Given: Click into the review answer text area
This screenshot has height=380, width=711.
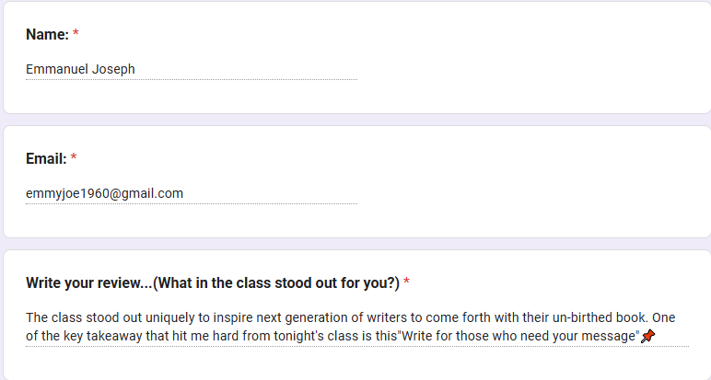Looking at the screenshot, I should click(x=357, y=327).
